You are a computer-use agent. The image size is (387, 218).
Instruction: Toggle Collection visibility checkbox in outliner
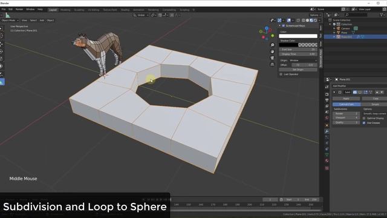click(x=334, y=24)
